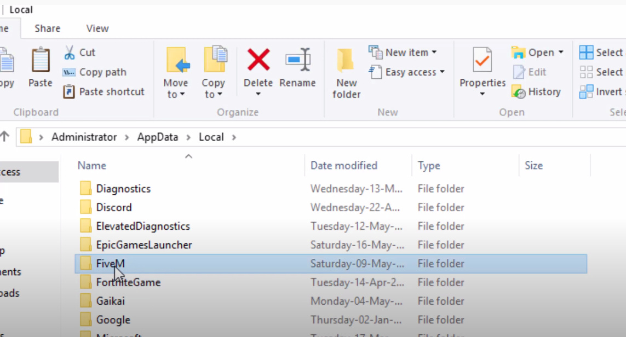Switch to the View ribbon tab

coord(97,28)
